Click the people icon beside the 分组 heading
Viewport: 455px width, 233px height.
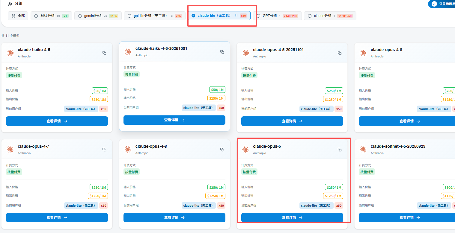10,4
